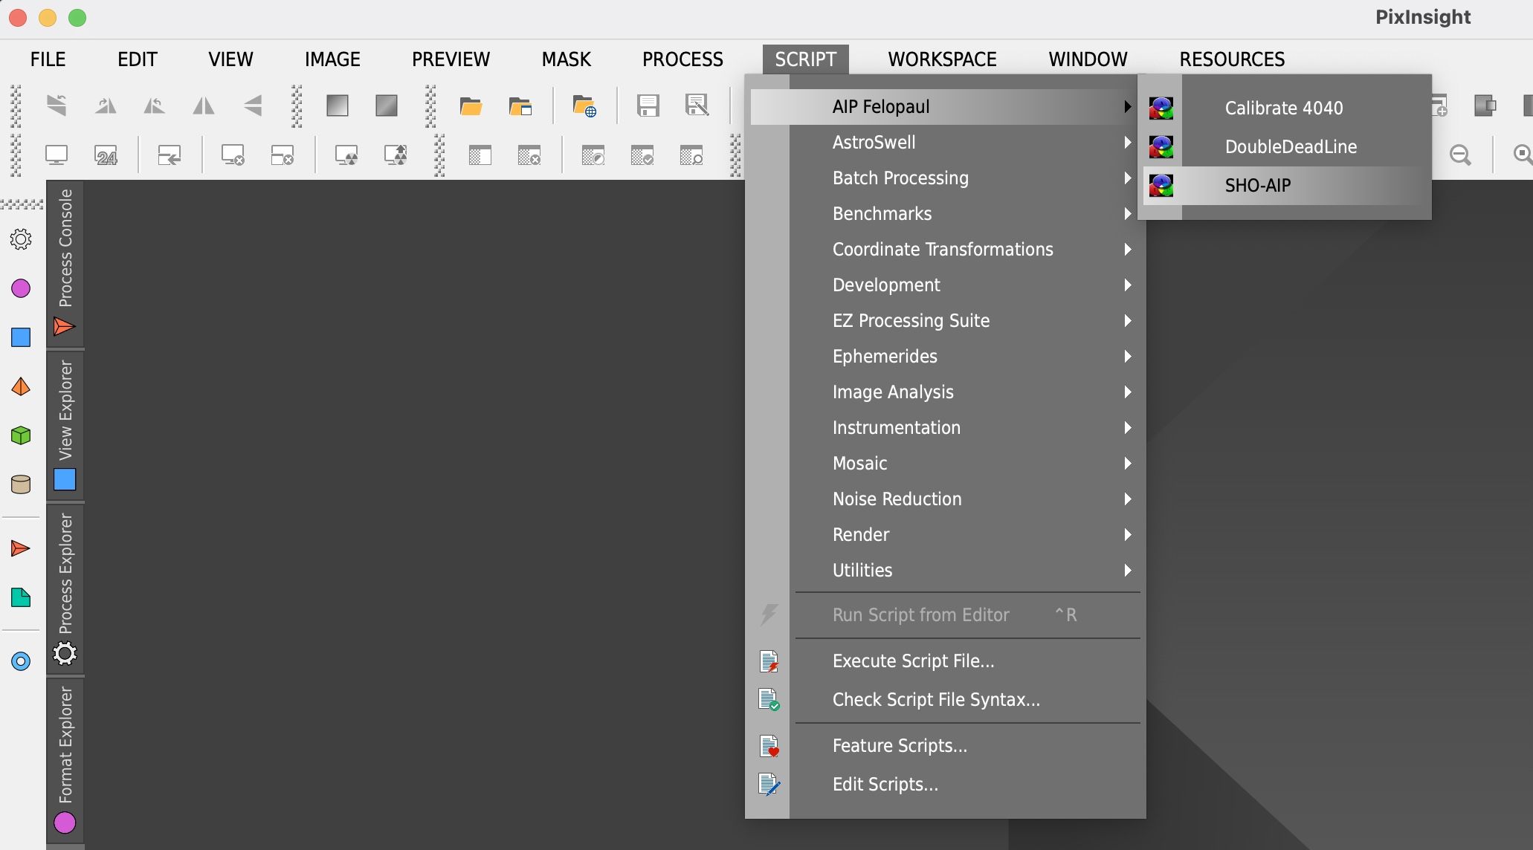This screenshot has height=850, width=1533.
Task: Click the SHO-AIP script icon
Action: click(x=1161, y=185)
